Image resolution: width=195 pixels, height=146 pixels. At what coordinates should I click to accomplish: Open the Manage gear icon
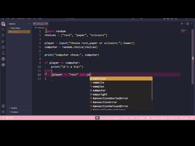point(3,112)
